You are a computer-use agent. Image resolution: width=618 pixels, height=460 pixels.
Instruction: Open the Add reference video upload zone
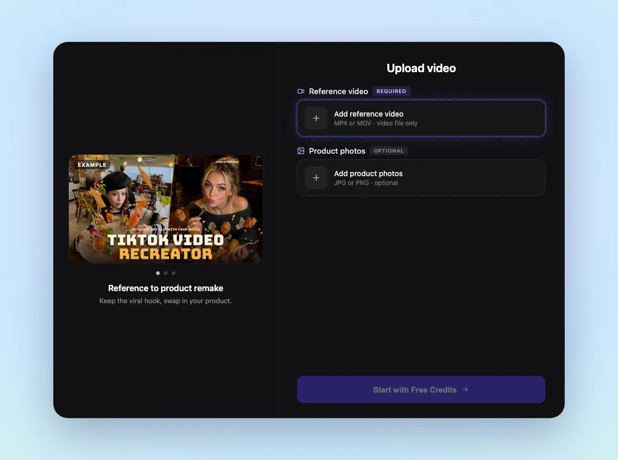(421, 118)
